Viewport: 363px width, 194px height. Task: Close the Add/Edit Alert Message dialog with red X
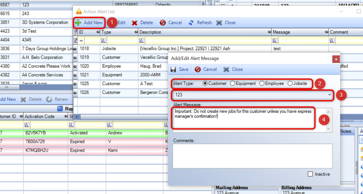click(x=336, y=59)
